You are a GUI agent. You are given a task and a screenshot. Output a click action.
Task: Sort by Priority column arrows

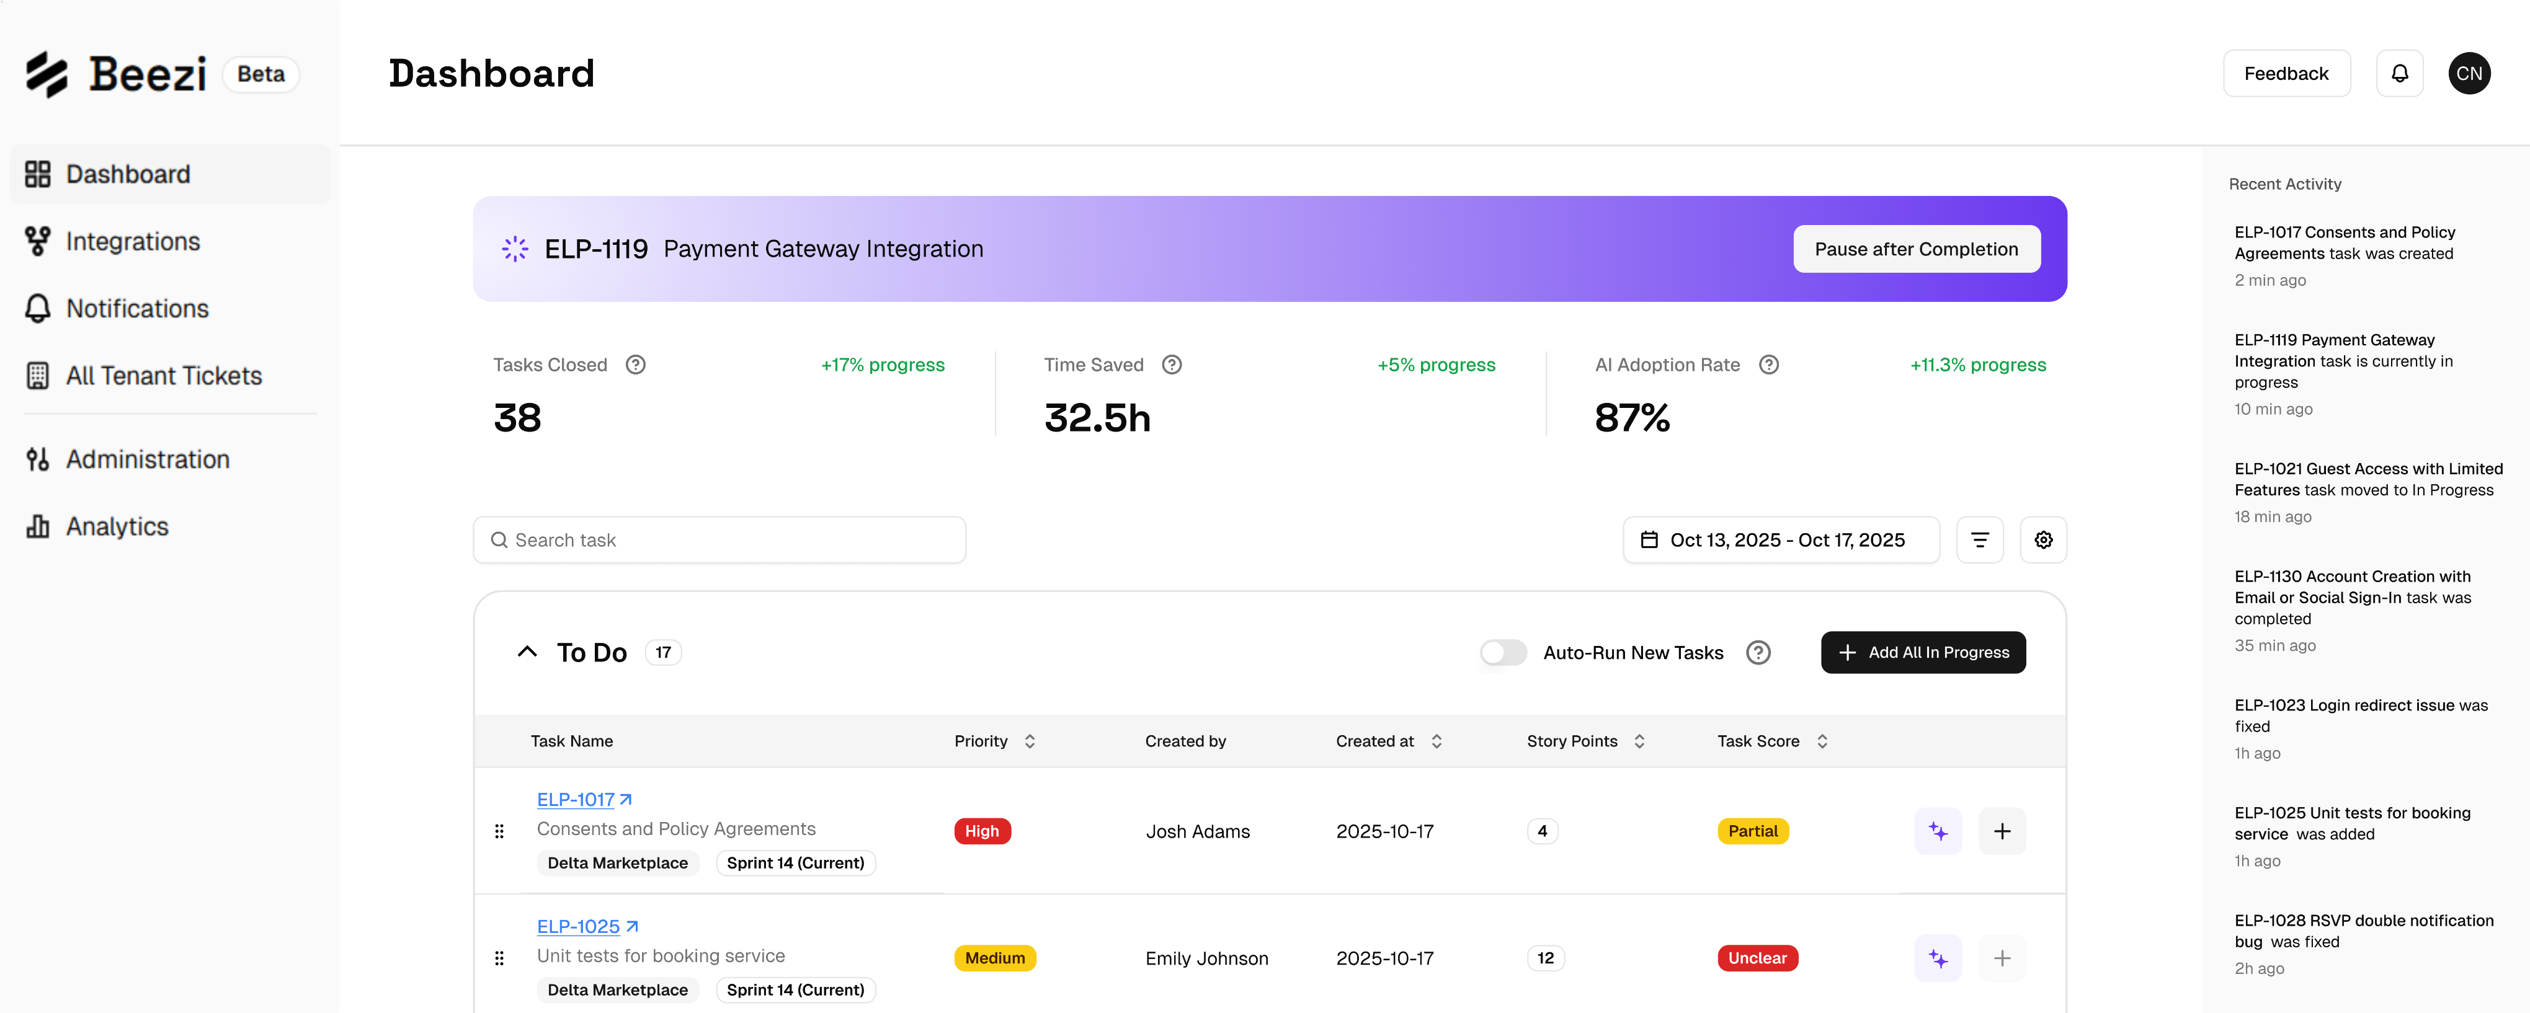(1029, 741)
